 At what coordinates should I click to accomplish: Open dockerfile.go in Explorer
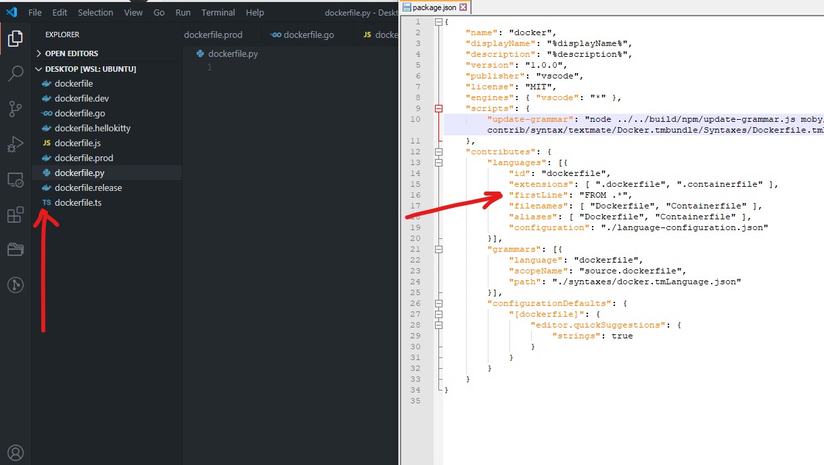[107, 113]
